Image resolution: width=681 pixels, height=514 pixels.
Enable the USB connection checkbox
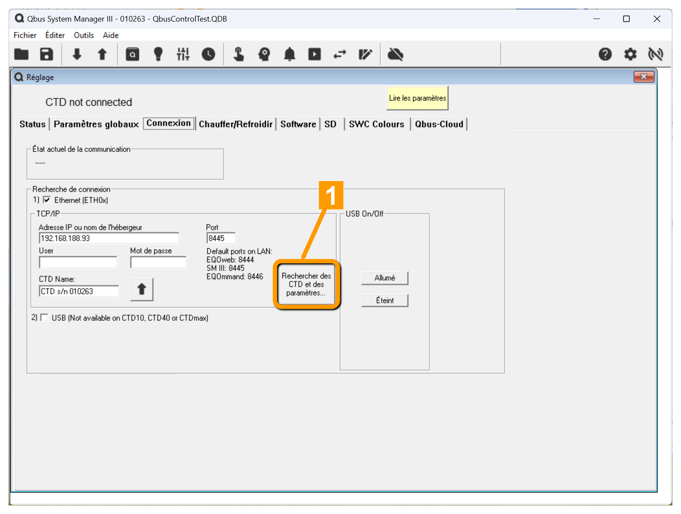tap(44, 318)
